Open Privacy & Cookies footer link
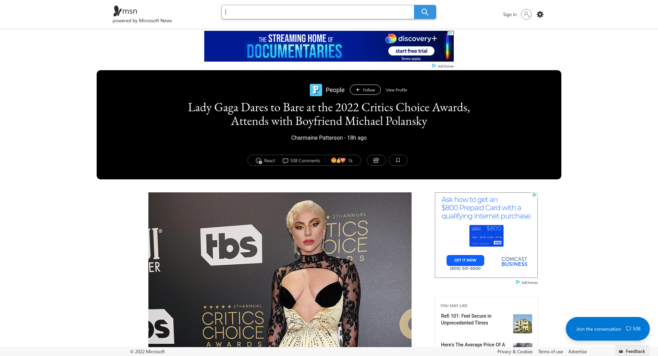 coord(515,352)
